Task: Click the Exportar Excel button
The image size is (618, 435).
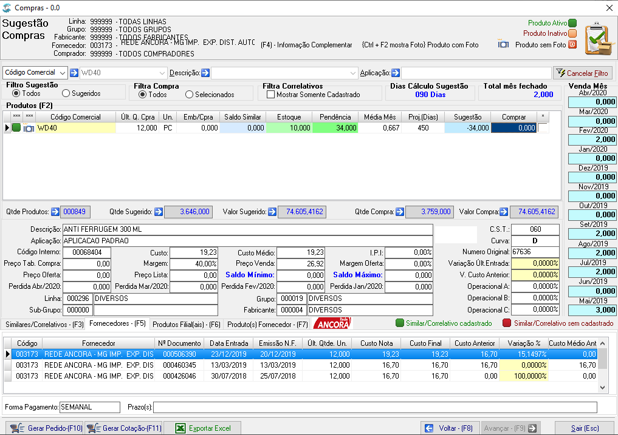Action: tap(202, 428)
